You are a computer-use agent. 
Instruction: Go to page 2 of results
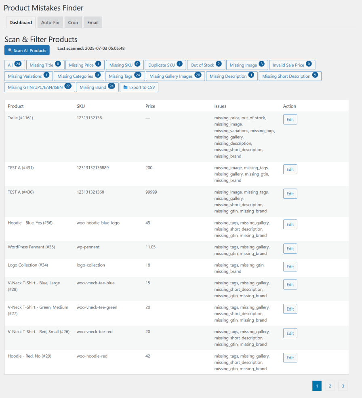330,386
